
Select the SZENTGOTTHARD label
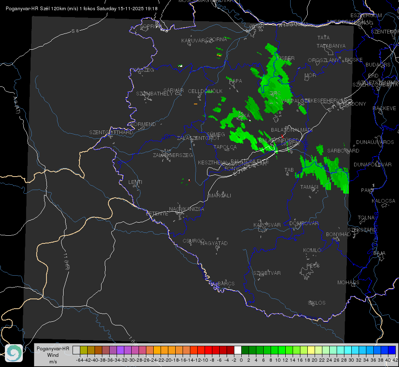(x=111, y=133)
